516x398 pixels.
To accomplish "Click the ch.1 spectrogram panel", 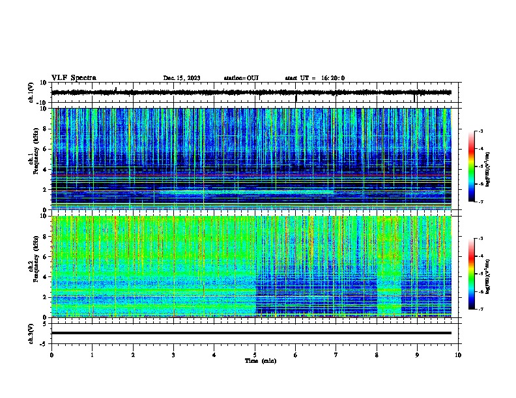I will (251, 159).
